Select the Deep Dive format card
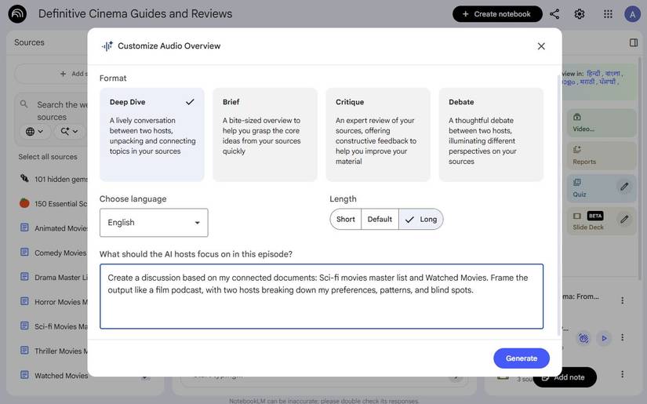This screenshot has width=647, height=404. click(x=152, y=134)
